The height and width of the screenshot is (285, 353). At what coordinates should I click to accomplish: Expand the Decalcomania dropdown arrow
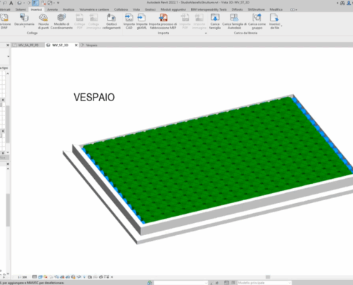pos(24,27)
